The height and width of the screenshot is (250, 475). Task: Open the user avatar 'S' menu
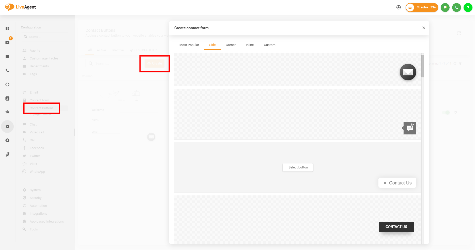coord(468,7)
